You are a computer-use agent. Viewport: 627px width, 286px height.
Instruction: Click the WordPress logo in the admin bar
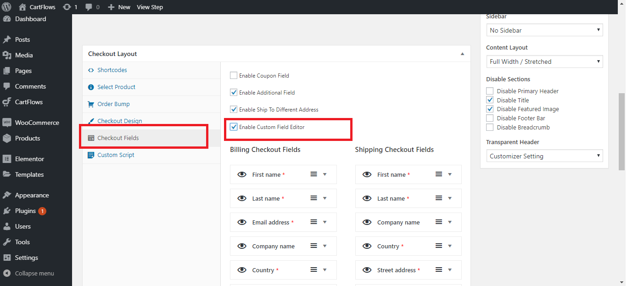coord(7,7)
